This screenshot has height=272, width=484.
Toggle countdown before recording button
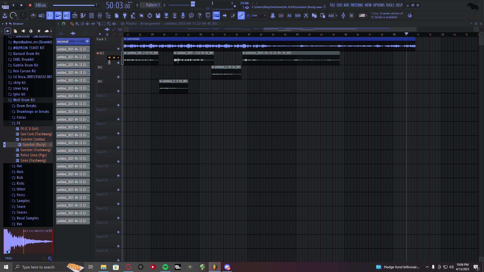click(50, 16)
